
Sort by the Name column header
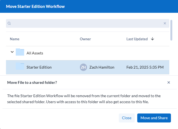coord(15,39)
